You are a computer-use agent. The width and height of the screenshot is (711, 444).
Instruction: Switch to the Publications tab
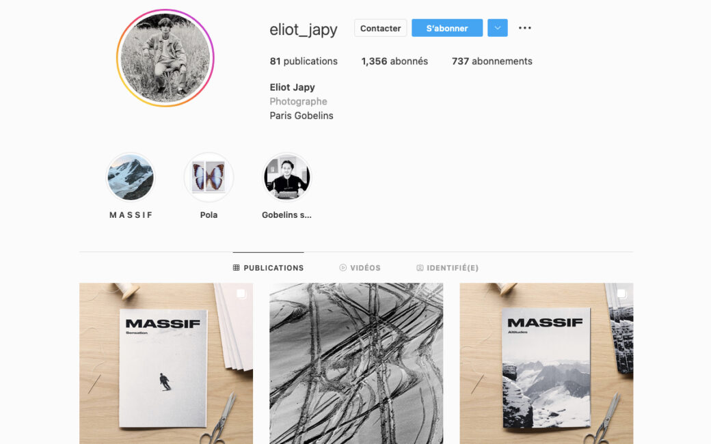(x=269, y=268)
